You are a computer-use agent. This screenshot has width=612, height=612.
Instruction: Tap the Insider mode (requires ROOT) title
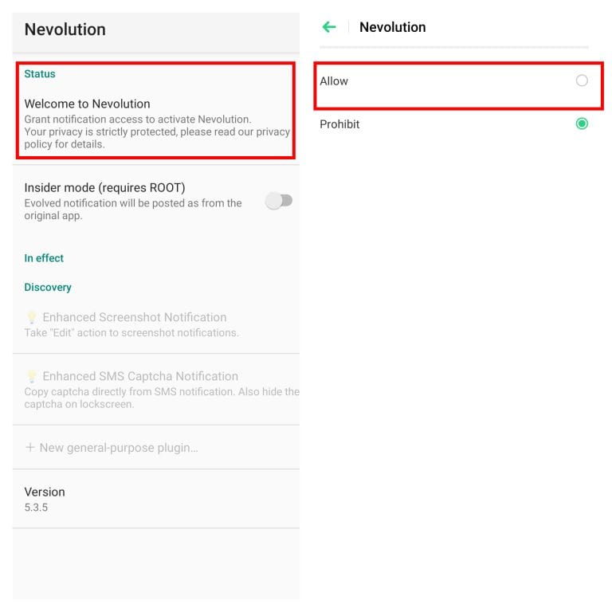tap(104, 188)
